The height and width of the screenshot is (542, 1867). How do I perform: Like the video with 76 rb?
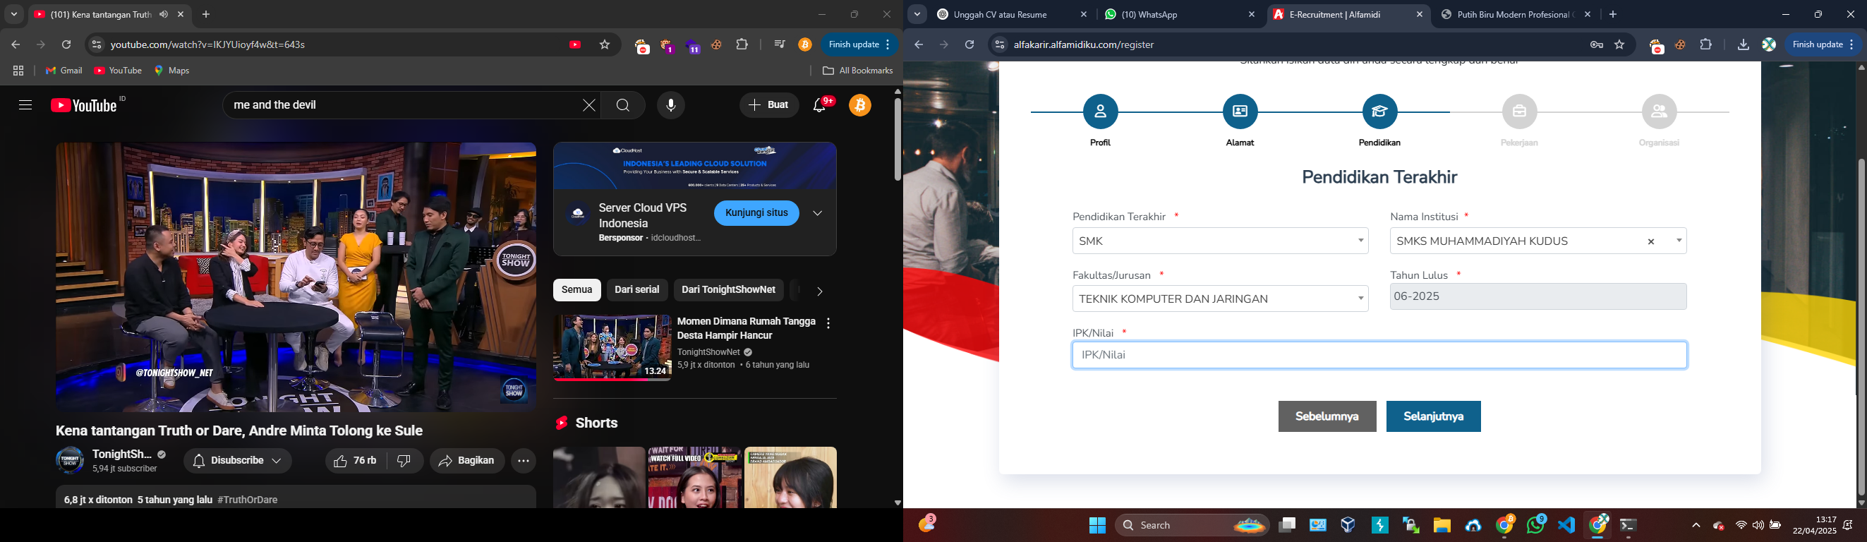356,461
